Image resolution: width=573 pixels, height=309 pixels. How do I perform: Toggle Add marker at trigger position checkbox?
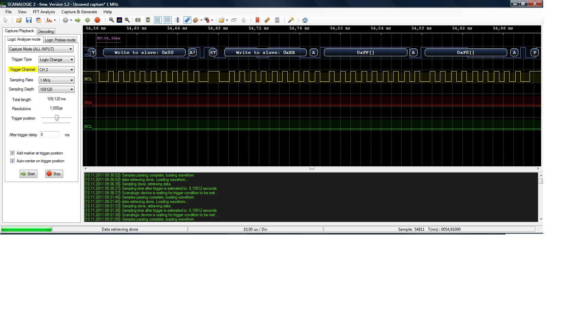(x=12, y=153)
